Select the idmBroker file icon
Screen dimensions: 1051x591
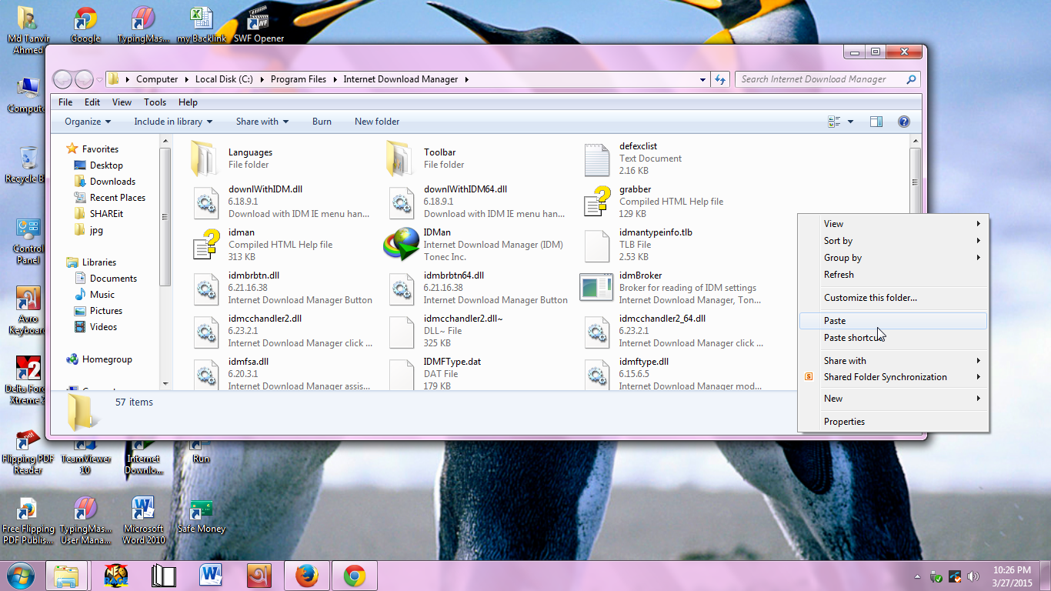(x=596, y=288)
